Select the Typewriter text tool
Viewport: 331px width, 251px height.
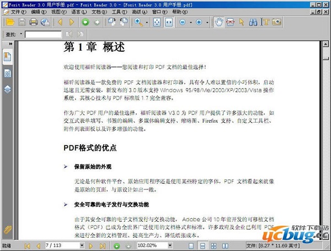click(265, 22)
